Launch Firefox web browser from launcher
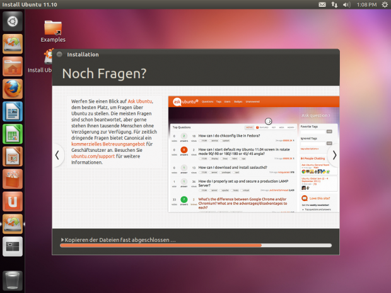This screenshot has height=293, width=391. point(13,89)
